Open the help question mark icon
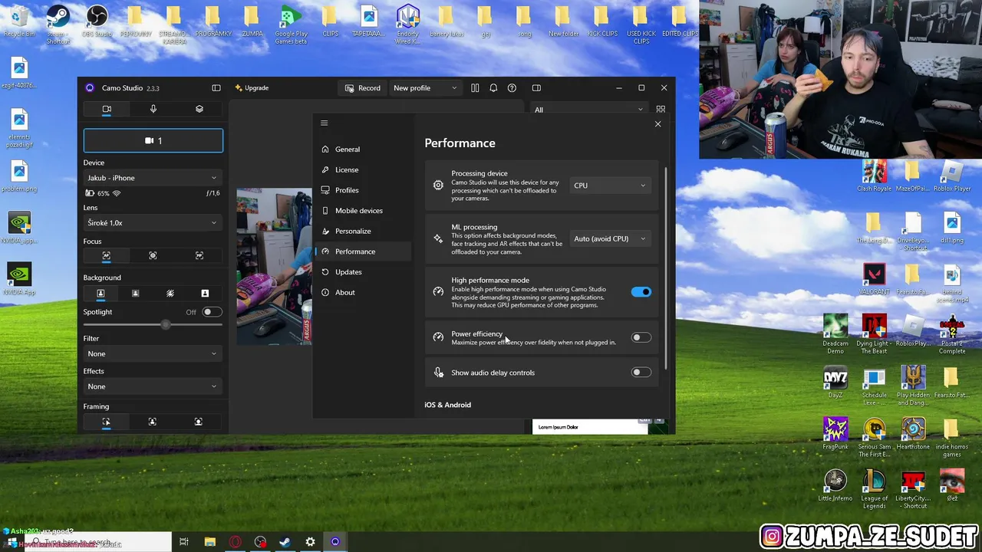Image resolution: width=982 pixels, height=552 pixels. click(512, 88)
